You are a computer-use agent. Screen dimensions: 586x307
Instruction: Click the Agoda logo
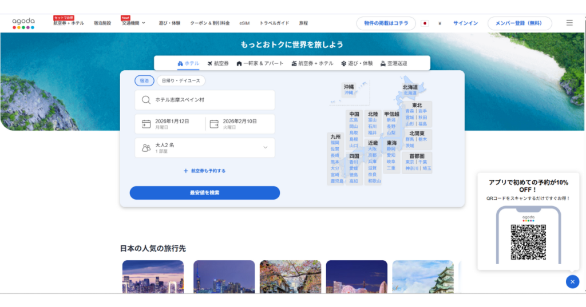23,23
